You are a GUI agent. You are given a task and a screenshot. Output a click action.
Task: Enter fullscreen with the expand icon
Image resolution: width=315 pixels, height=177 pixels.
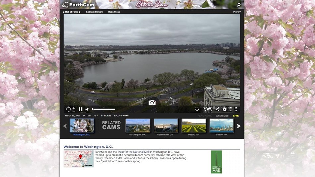[x=236, y=109]
